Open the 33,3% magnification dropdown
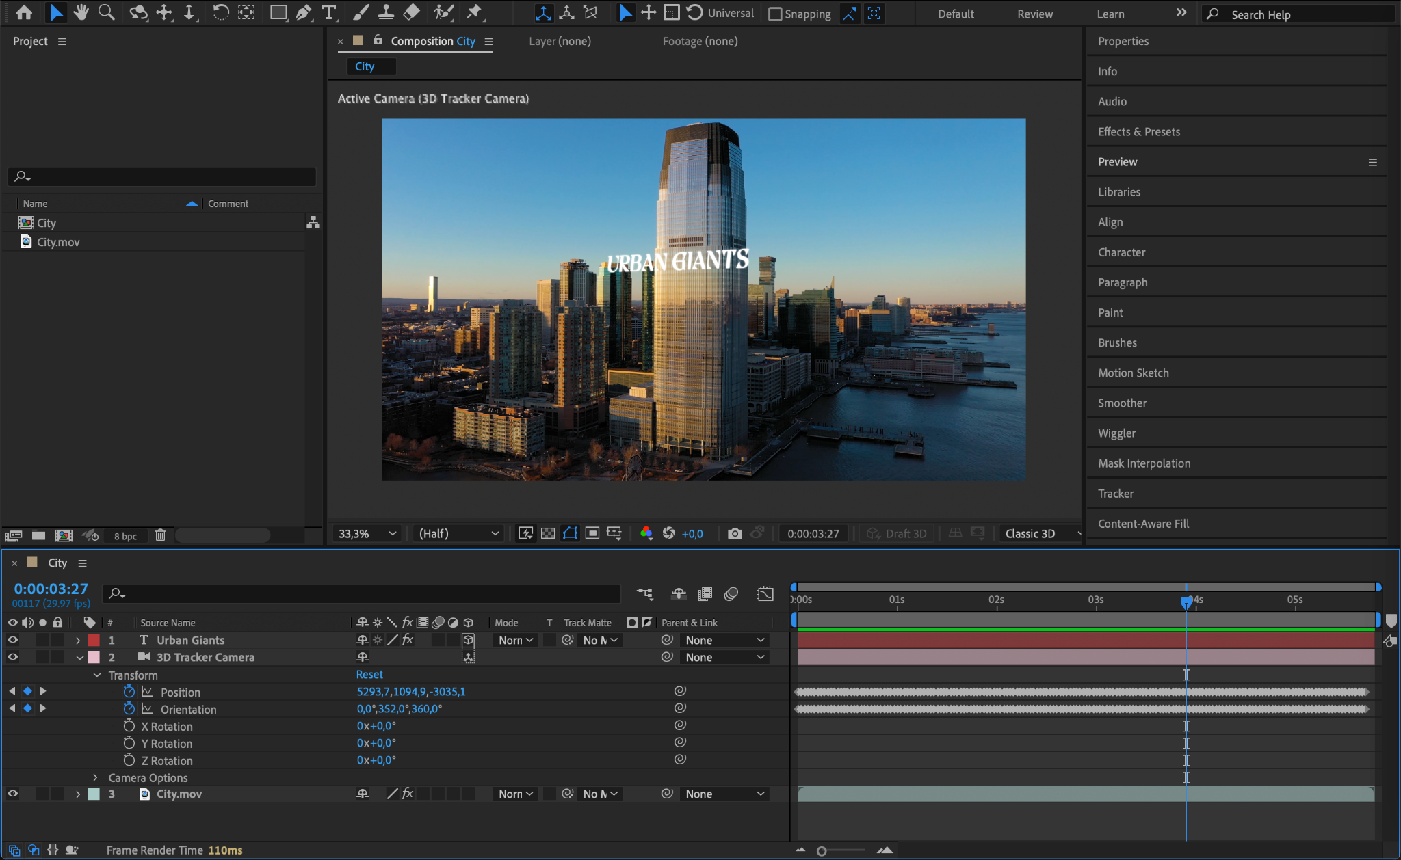Screen dimensions: 1401x860 367,533
